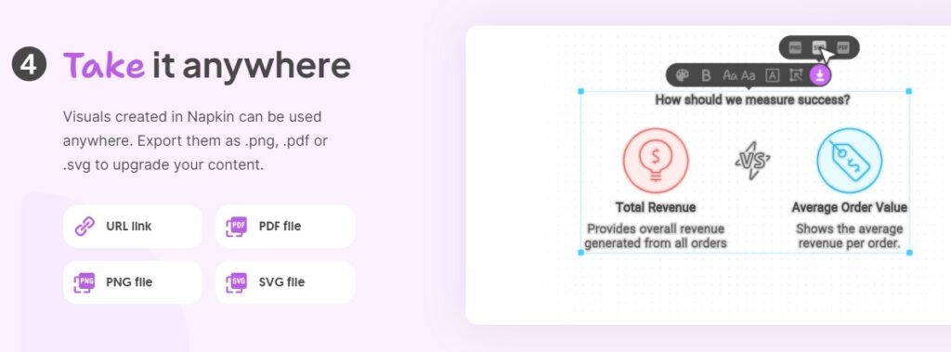This screenshot has width=951, height=352.
Task: Choose SVG in the export popup
Action: [x=819, y=47]
